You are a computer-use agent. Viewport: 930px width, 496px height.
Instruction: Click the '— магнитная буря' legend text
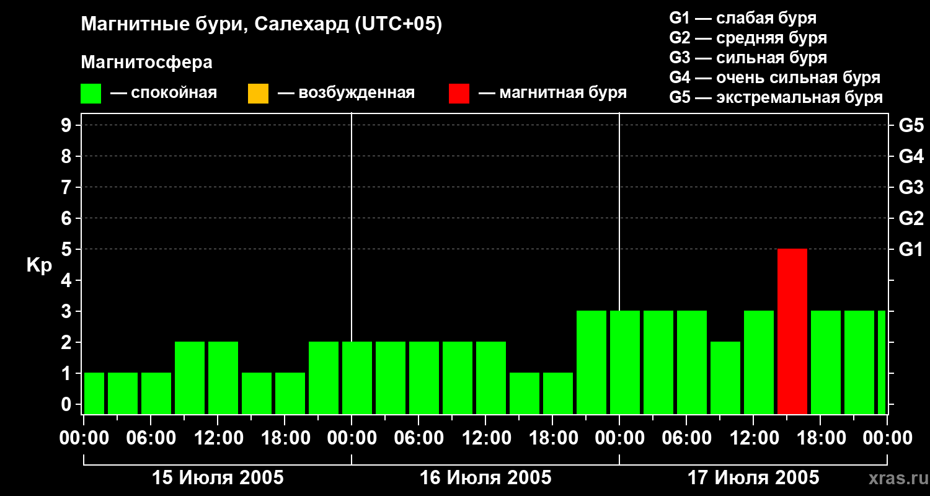[x=552, y=93]
